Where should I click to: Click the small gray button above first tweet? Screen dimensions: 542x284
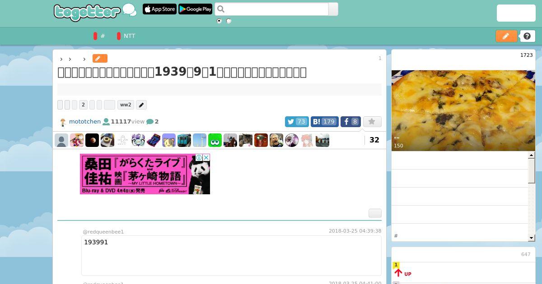[375, 213]
